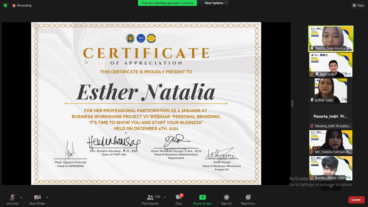Open the Chat panel
This screenshot has width=368, height=207.
coord(178,197)
